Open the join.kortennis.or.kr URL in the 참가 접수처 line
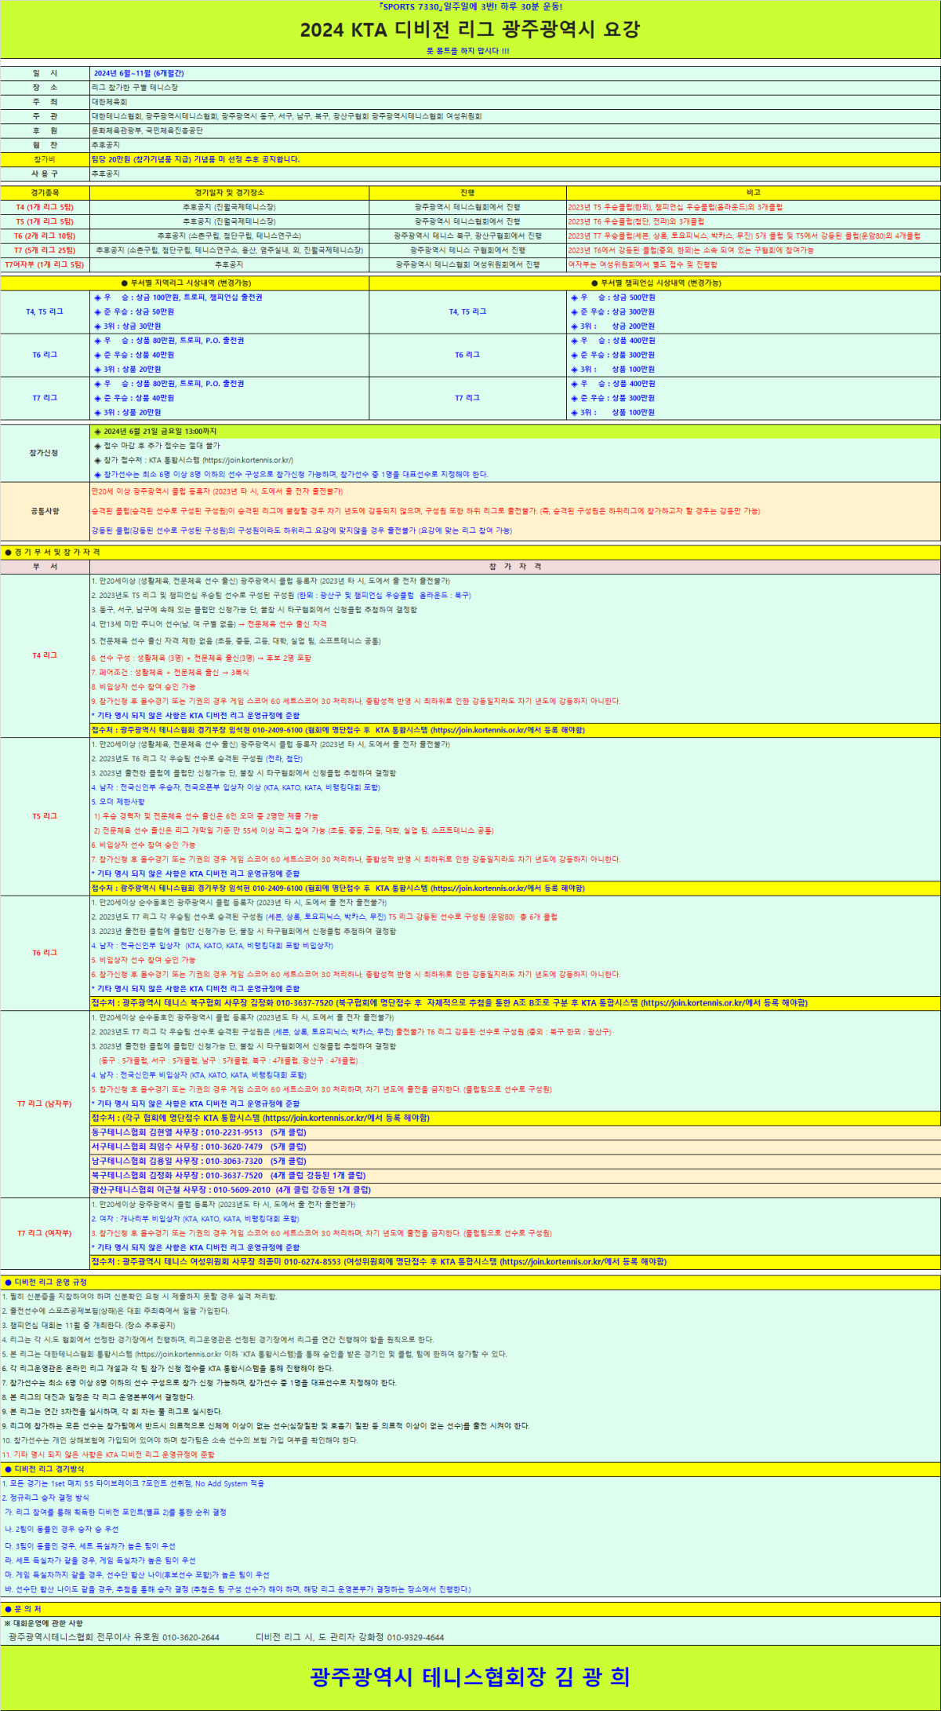Screen dimensions: 941x1711 coord(248,460)
